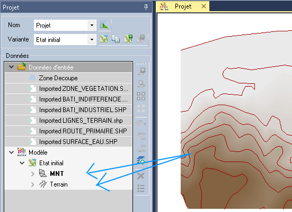Click the duplicate variant icon
This screenshot has height=212, width=292.
116,39
